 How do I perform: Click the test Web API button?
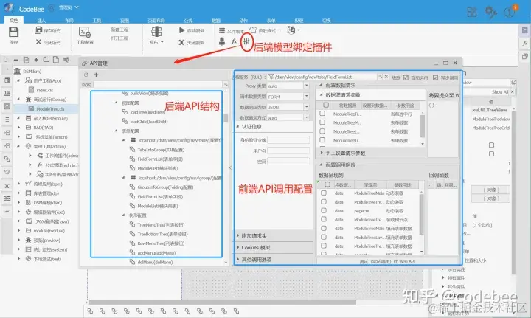[387, 261]
